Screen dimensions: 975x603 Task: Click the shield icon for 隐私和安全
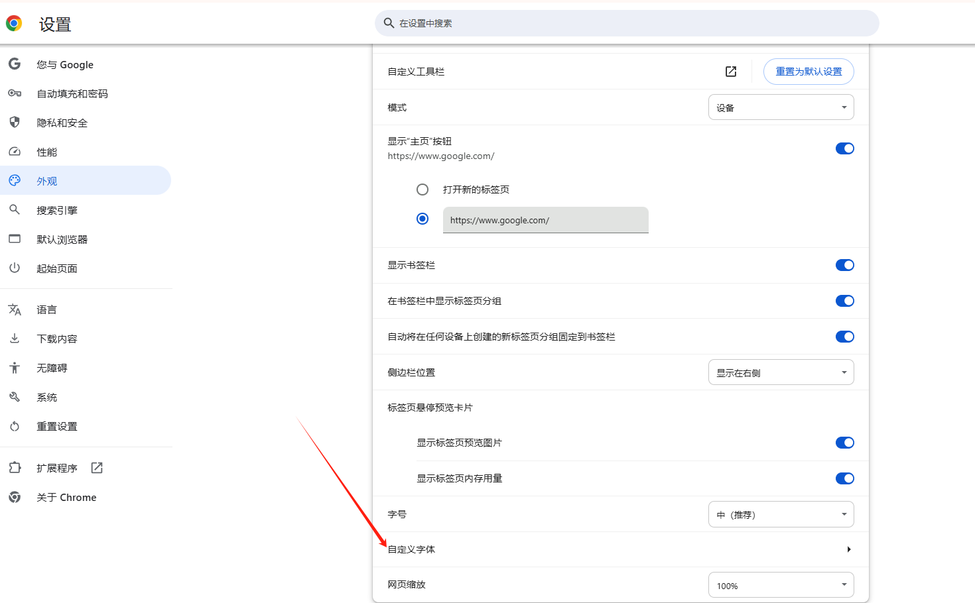pyautogui.click(x=15, y=123)
